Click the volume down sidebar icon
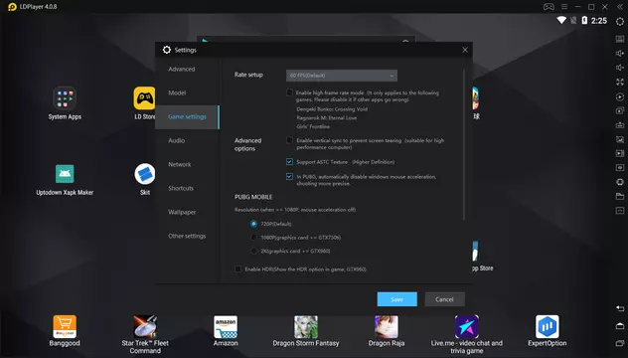Screen dimensions: 628x358 point(620,68)
